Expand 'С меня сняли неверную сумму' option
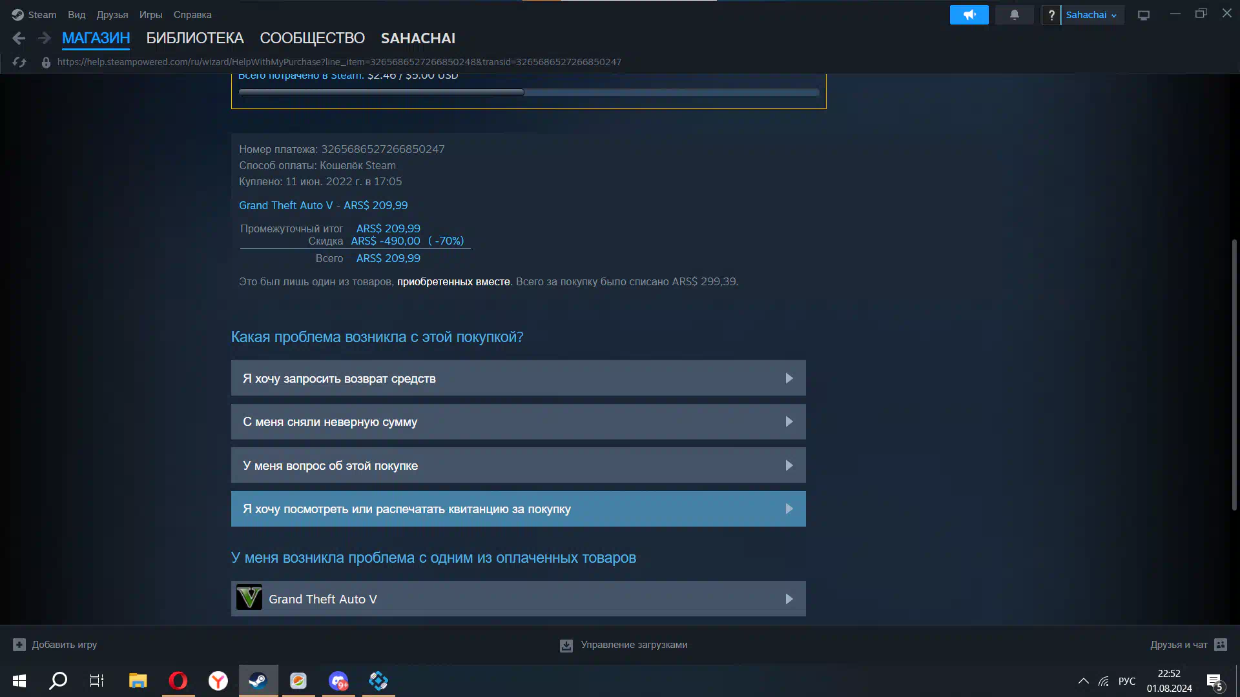1240x697 pixels. click(518, 422)
